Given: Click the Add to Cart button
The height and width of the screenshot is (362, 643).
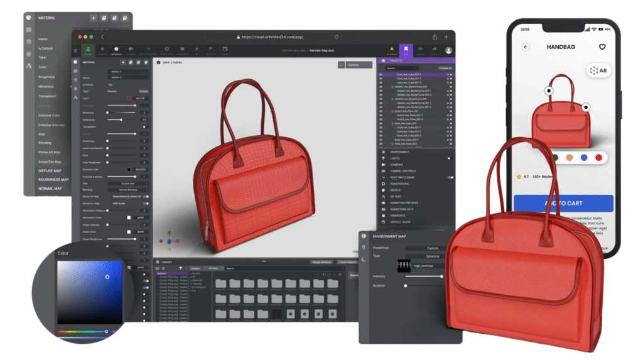Looking at the screenshot, I should pos(563,203).
